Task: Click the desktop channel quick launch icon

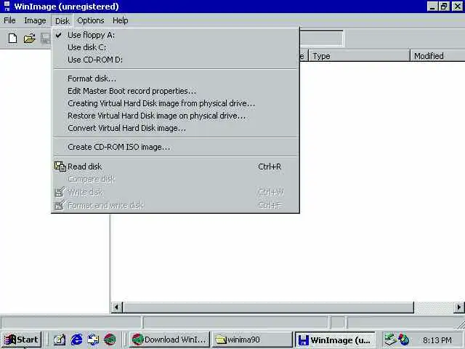Action: [x=93, y=340]
